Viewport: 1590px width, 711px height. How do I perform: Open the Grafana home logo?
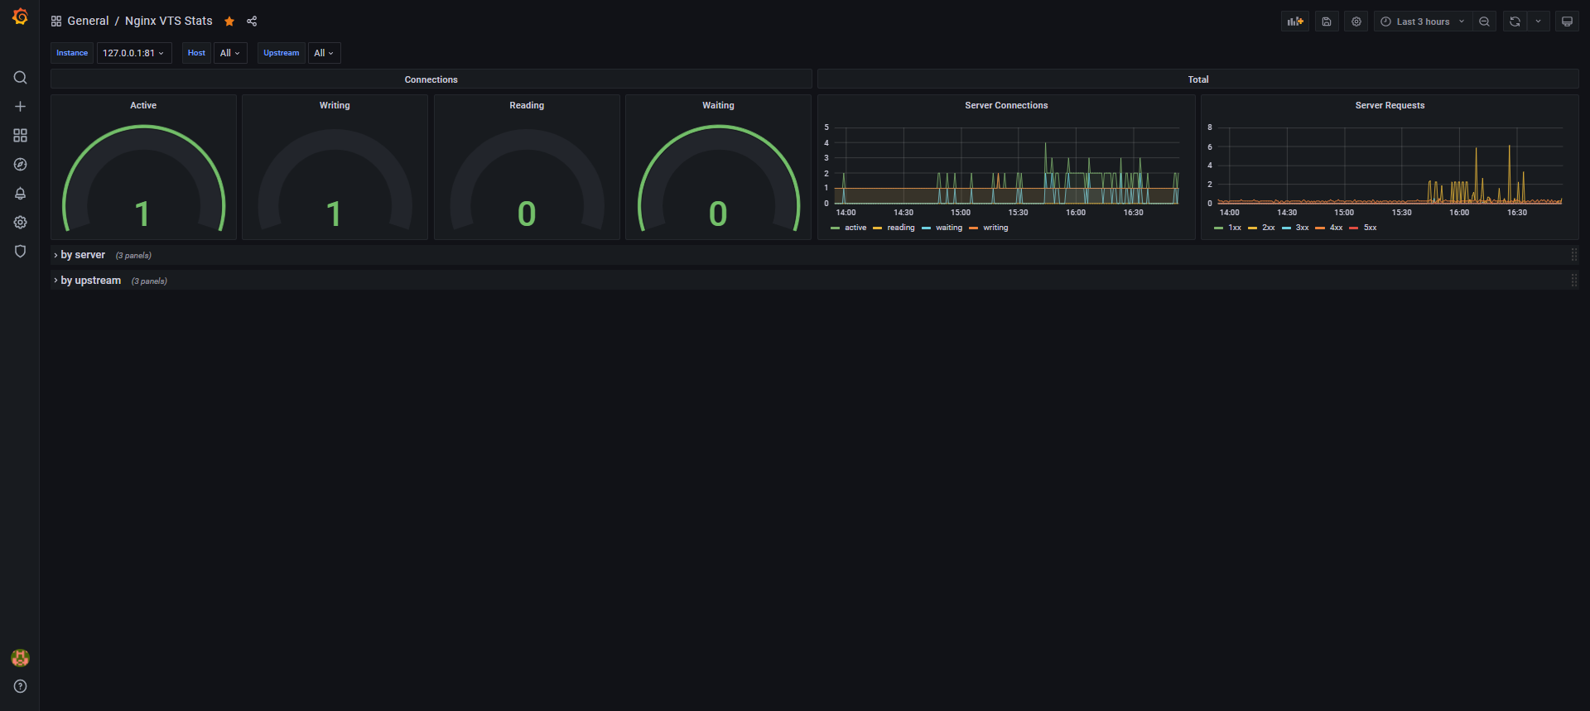coord(20,17)
